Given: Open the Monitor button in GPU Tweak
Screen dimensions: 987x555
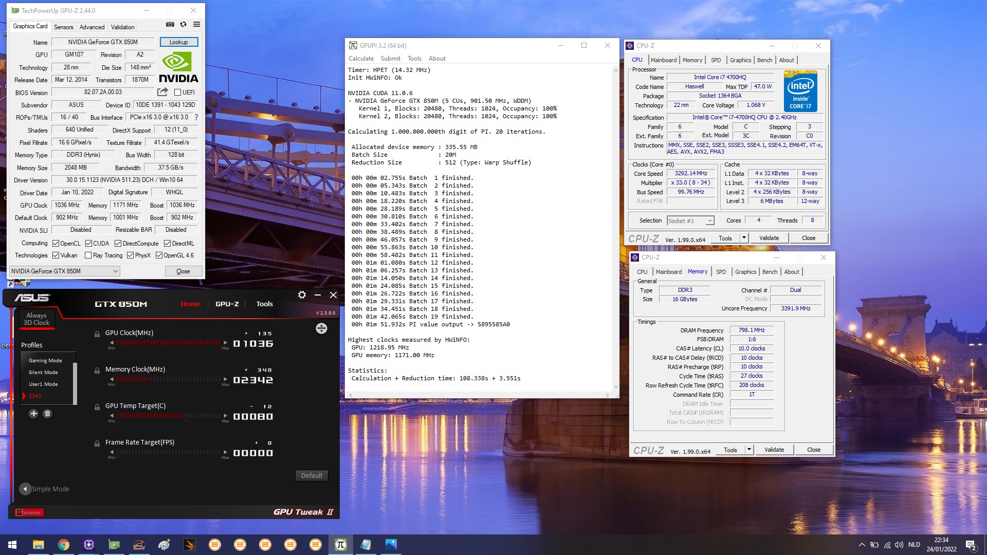Looking at the screenshot, I should 29,512.
